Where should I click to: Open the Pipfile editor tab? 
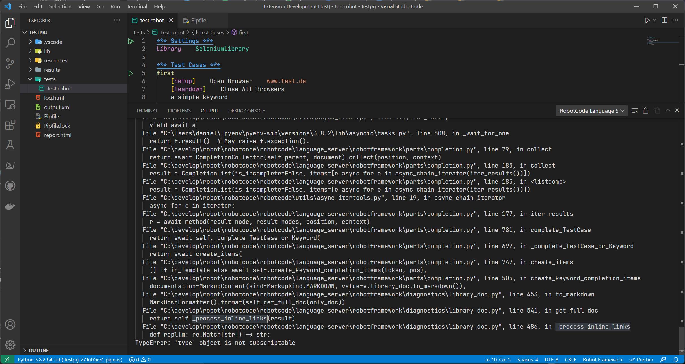[x=198, y=20]
